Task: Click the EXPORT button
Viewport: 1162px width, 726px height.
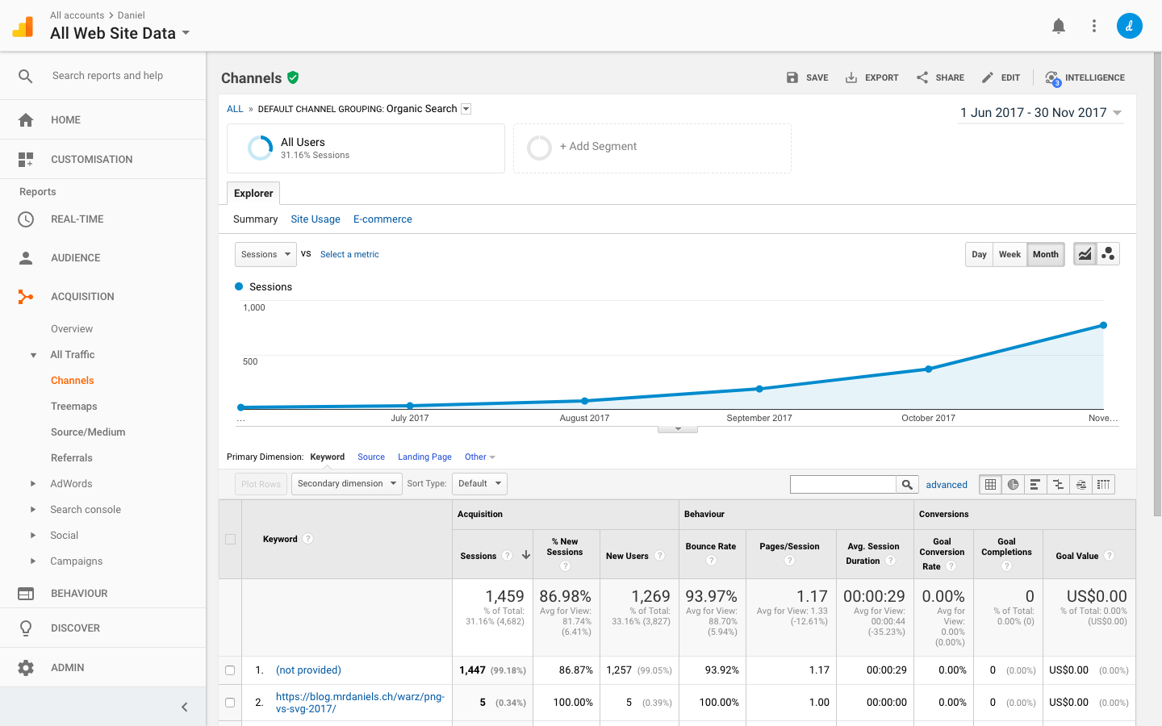Action: 871,77
